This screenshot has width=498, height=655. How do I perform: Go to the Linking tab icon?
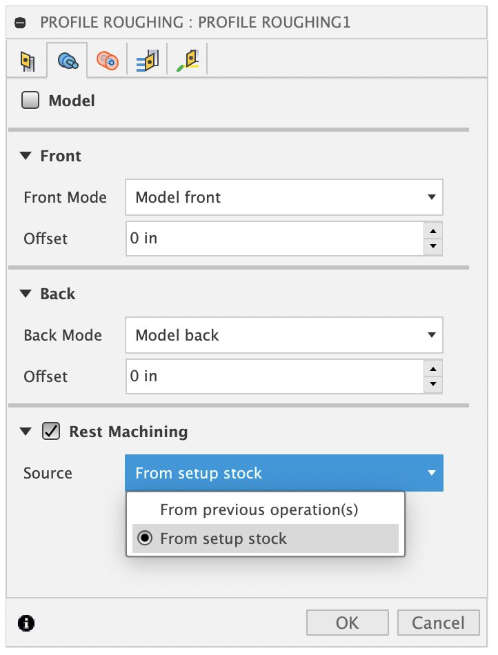tap(188, 61)
